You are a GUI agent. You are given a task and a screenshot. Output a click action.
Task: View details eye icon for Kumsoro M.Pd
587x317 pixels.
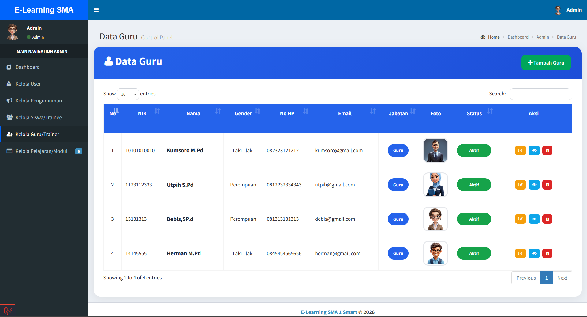coord(534,150)
